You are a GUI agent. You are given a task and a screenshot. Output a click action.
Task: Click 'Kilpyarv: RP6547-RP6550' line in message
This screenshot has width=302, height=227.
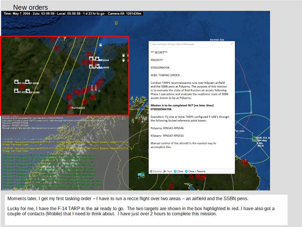(167, 136)
